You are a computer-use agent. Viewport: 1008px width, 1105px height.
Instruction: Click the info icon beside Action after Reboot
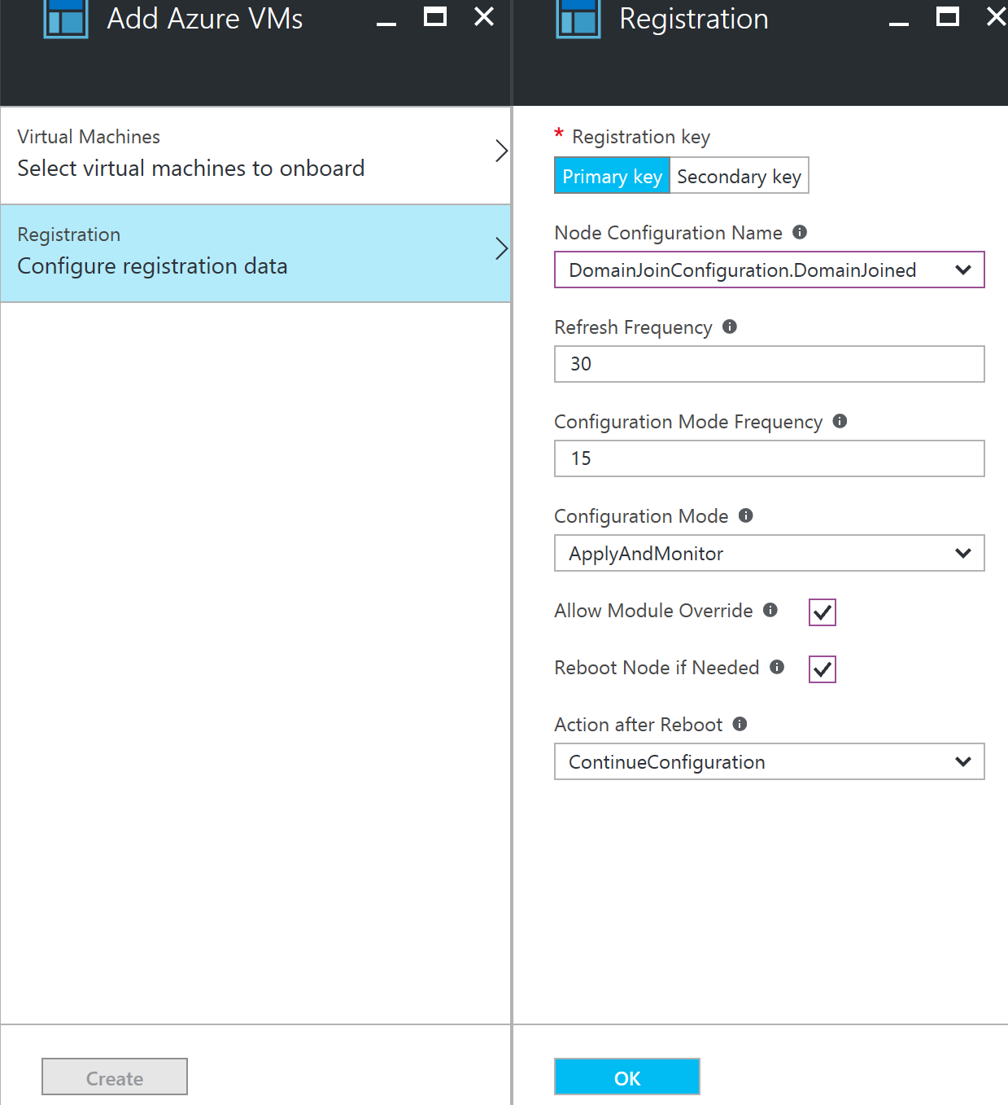coord(740,724)
